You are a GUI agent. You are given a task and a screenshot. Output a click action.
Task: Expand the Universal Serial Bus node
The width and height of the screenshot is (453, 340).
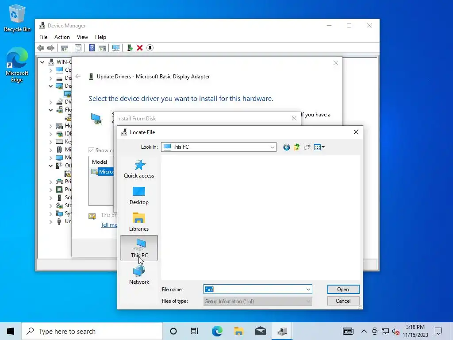50,222
